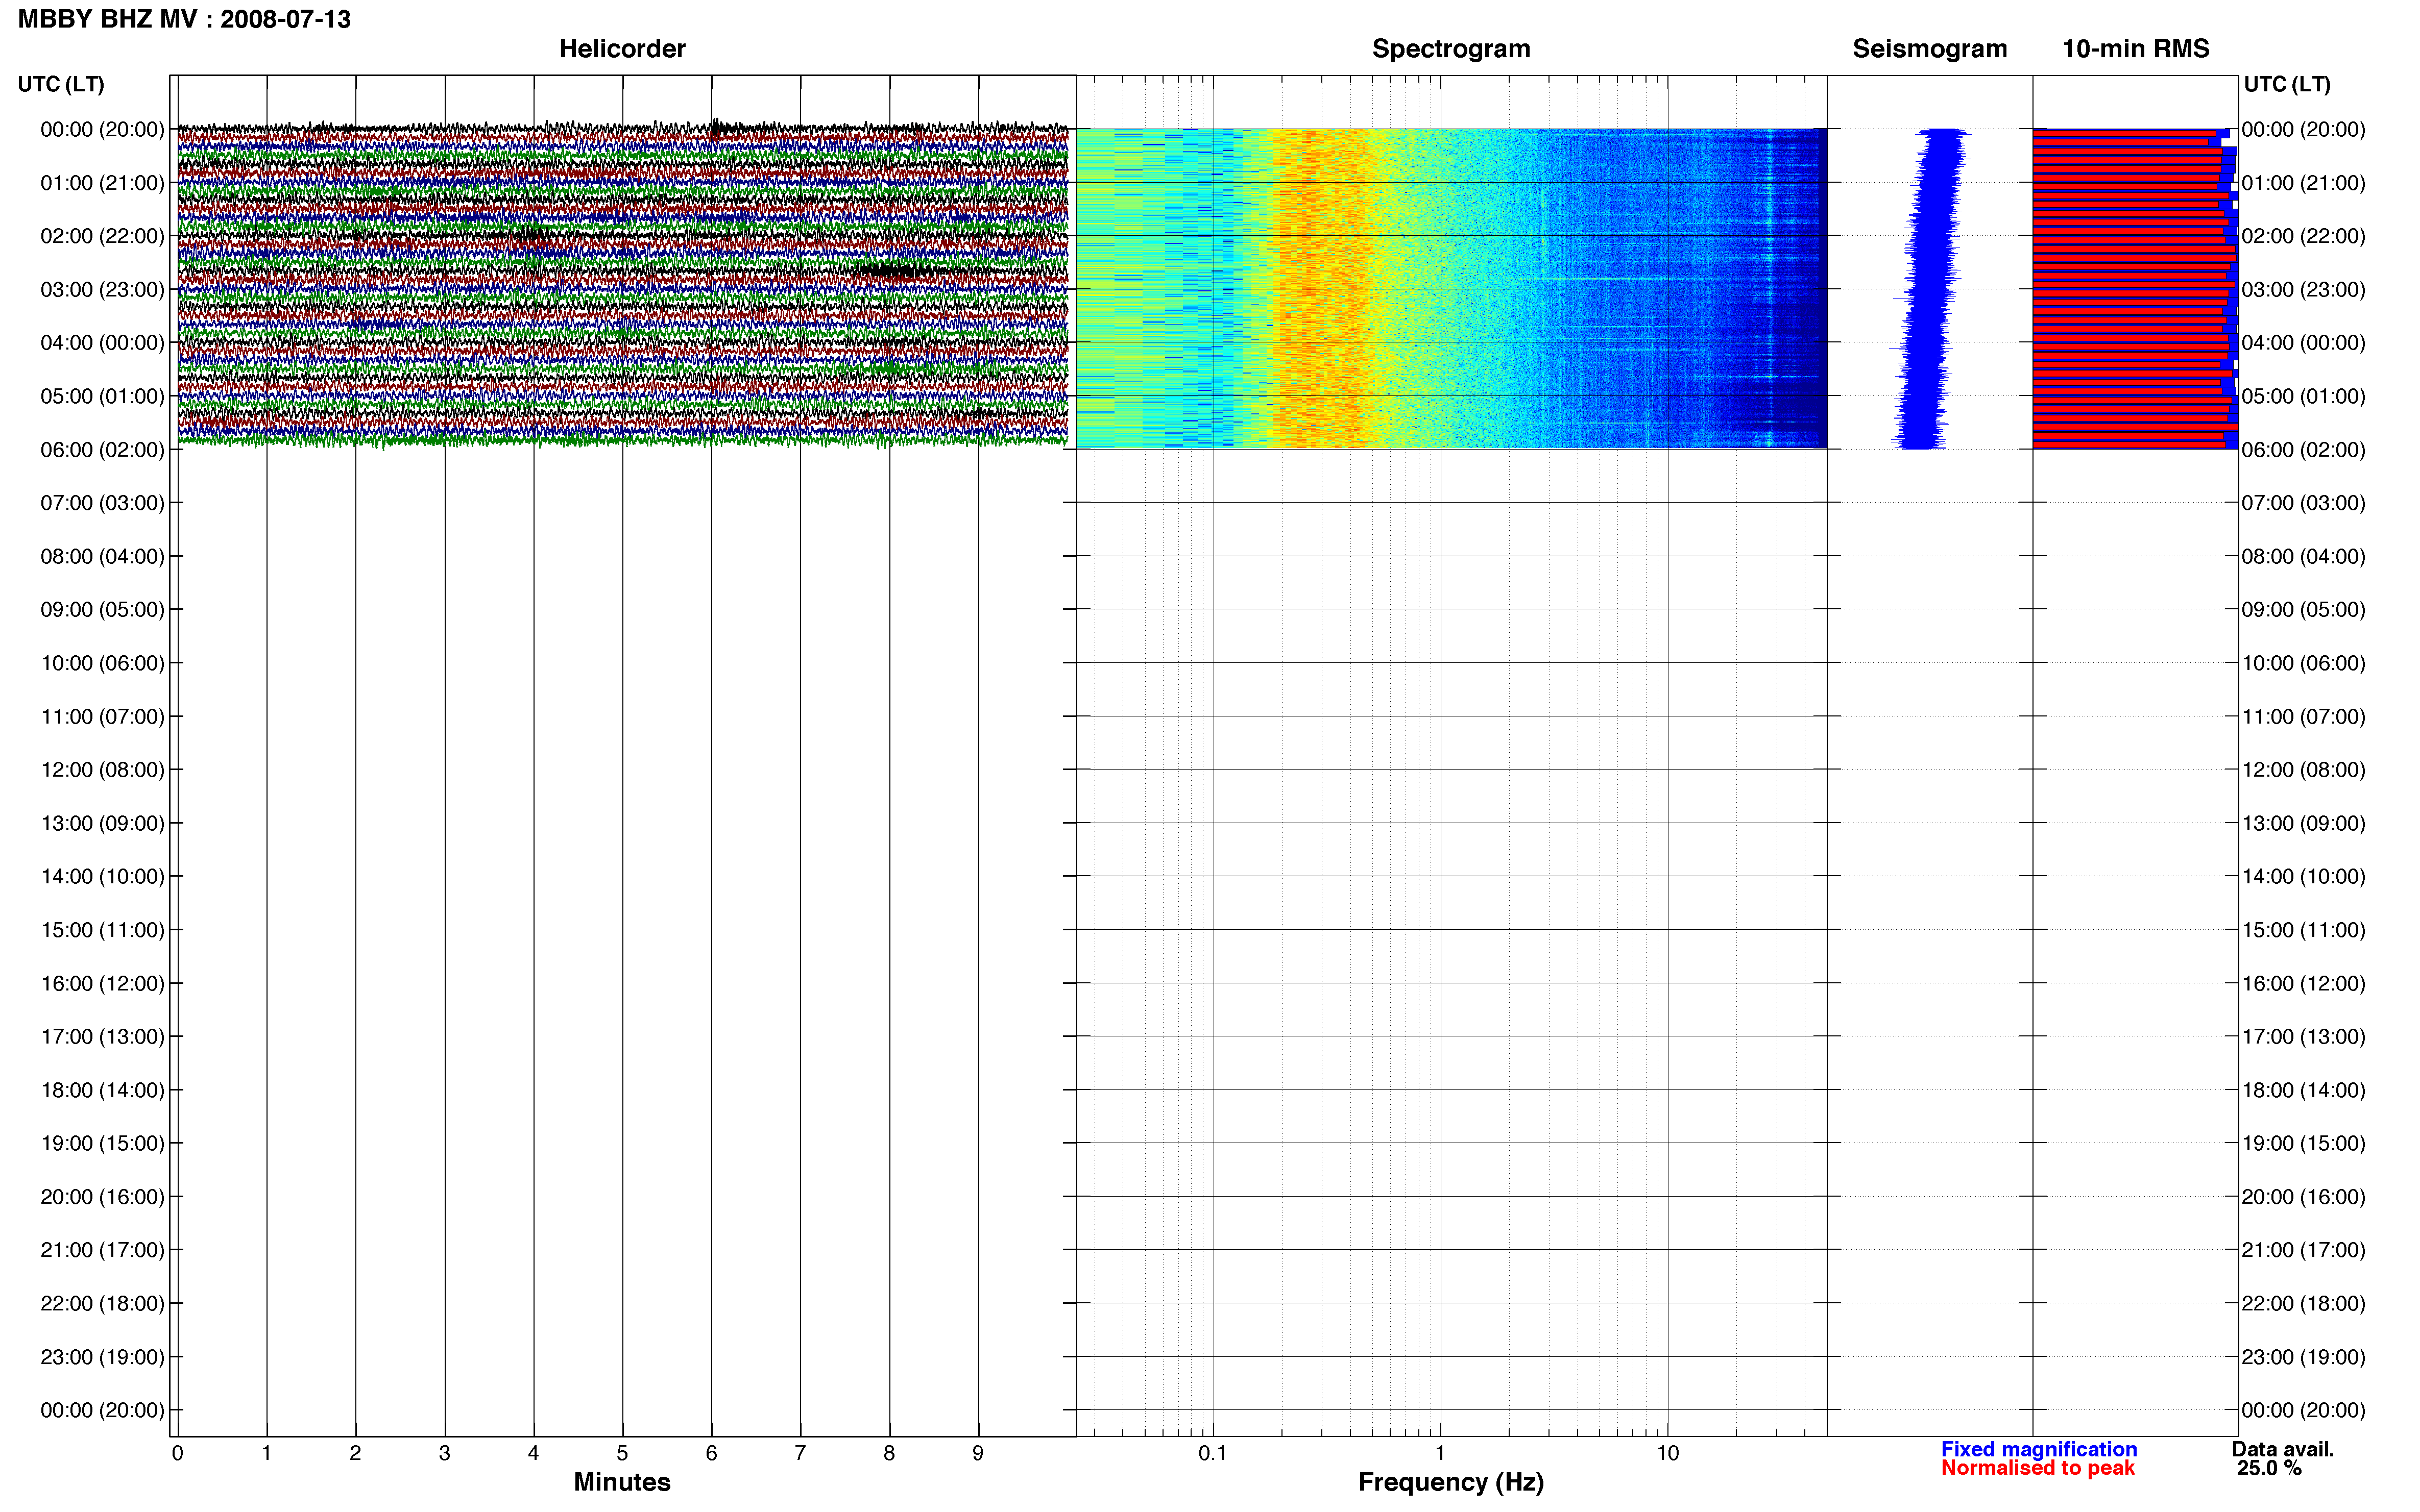Viewport: 2420px width, 1512px height.
Task: Click the 'Minutes' x-axis label
Action: (x=621, y=1482)
